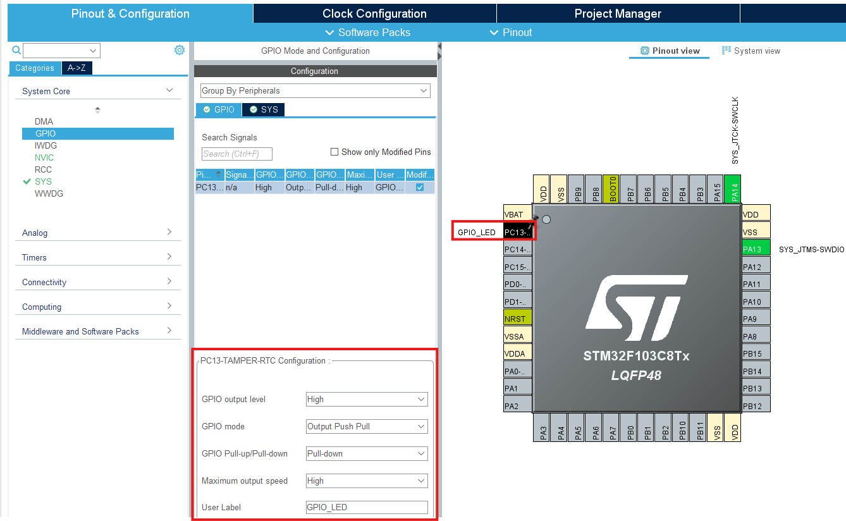
Task: Open Pinout & Configuration tab
Action: pos(130,13)
